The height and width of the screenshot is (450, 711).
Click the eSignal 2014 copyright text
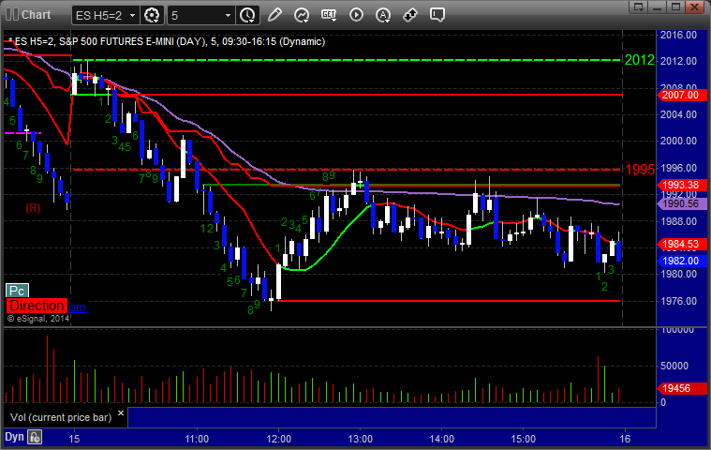[38, 319]
